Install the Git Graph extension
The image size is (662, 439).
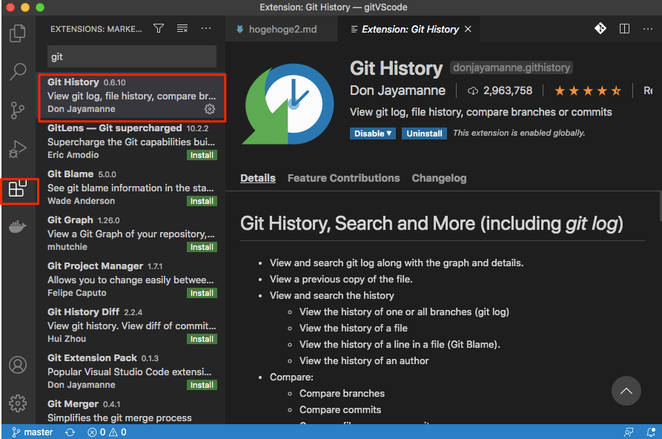click(x=202, y=247)
